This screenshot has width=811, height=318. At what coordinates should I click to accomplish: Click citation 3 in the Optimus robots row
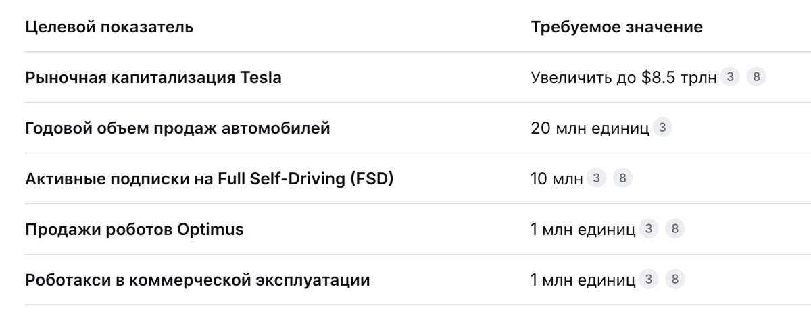click(x=649, y=229)
